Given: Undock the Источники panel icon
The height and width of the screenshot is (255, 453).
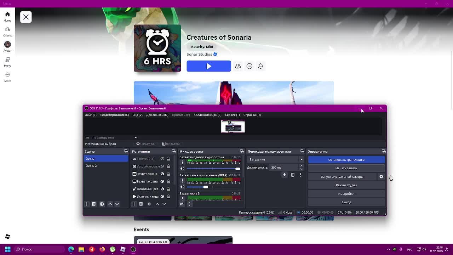Looking at the screenshot, I should pyautogui.click(x=174, y=152).
